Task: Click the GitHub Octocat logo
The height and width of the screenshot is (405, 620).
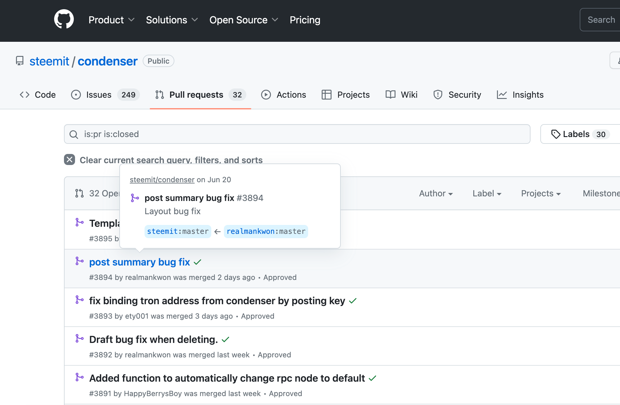Action: [64, 19]
